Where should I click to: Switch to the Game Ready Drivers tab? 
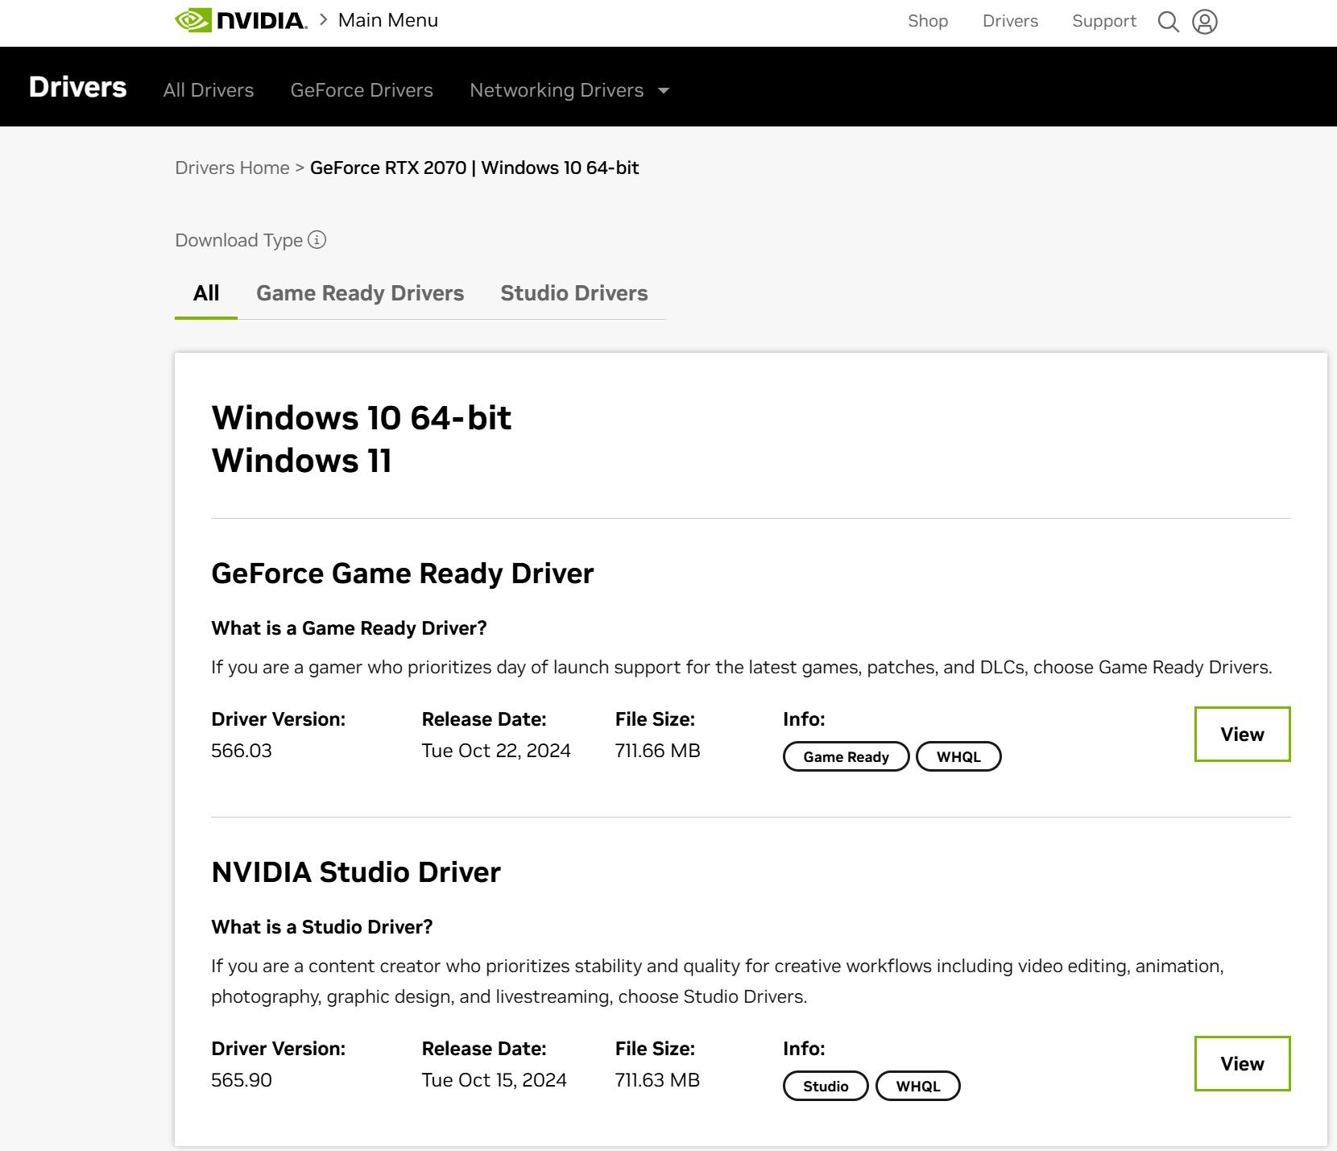point(359,293)
